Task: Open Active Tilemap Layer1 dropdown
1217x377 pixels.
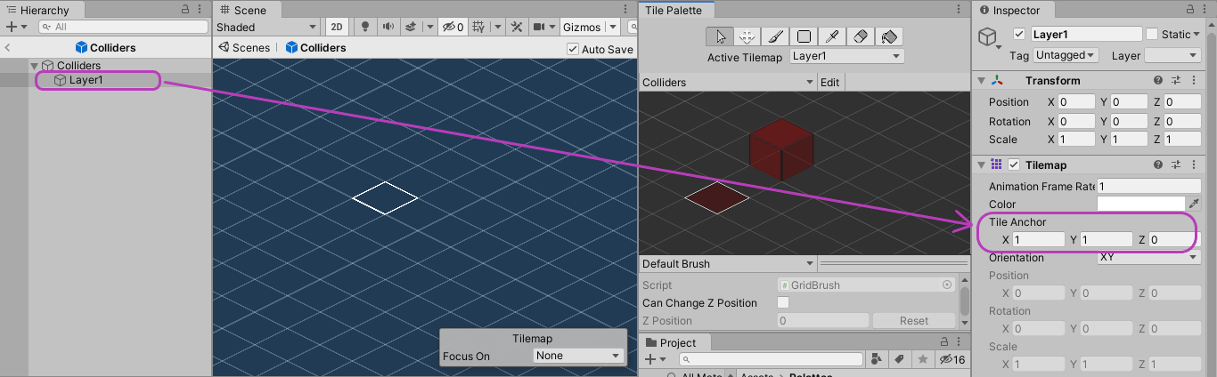Action: coord(846,56)
